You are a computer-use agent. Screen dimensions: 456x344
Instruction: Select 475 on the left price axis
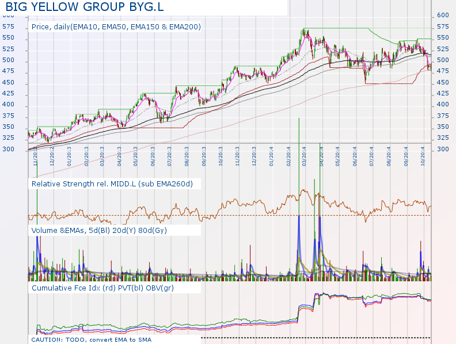point(8,71)
